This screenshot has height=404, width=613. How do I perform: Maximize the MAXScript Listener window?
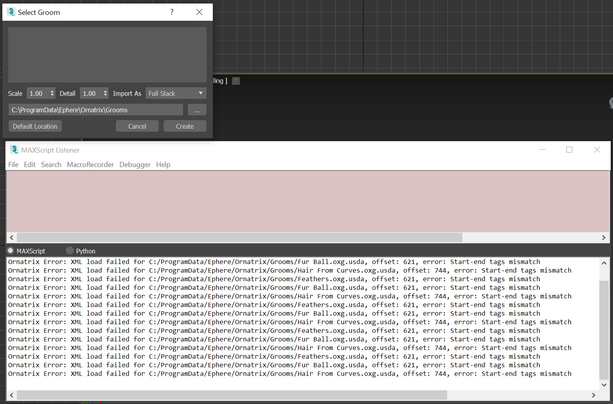(569, 150)
